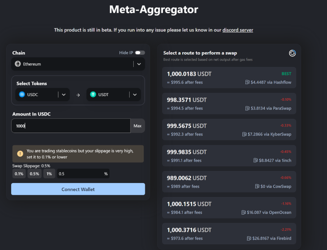Viewport: 327px width, 250px height.
Task: Select the OpenOcean route of 1,000.1515 USDT
Action: pyautogui.click(x=229, y=208)
